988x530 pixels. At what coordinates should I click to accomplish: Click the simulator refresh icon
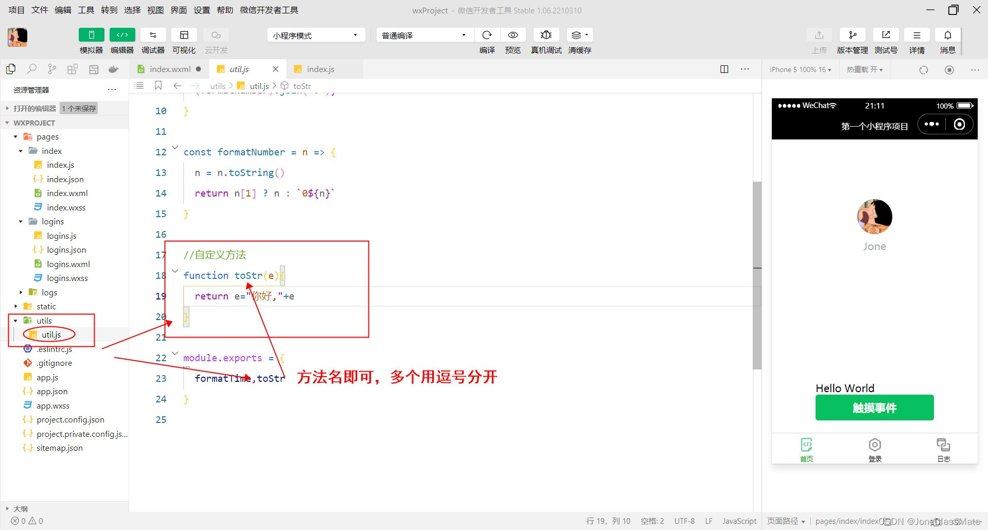[924, 69]
